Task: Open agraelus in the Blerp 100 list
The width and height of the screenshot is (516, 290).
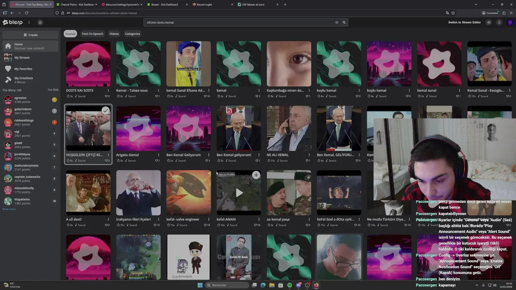Action: coord(31,100)
